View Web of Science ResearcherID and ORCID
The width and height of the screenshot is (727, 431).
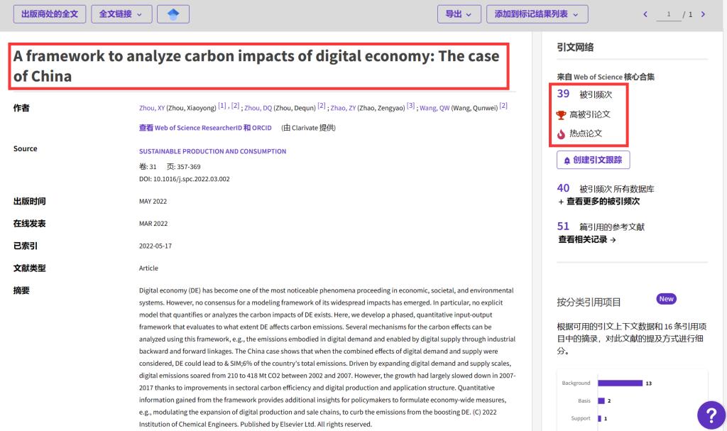205,128
